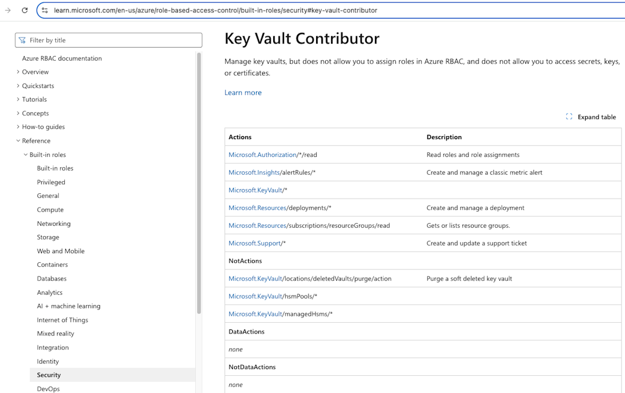
Task: Select Analytics in the sidebar
Action: point(50,293)
